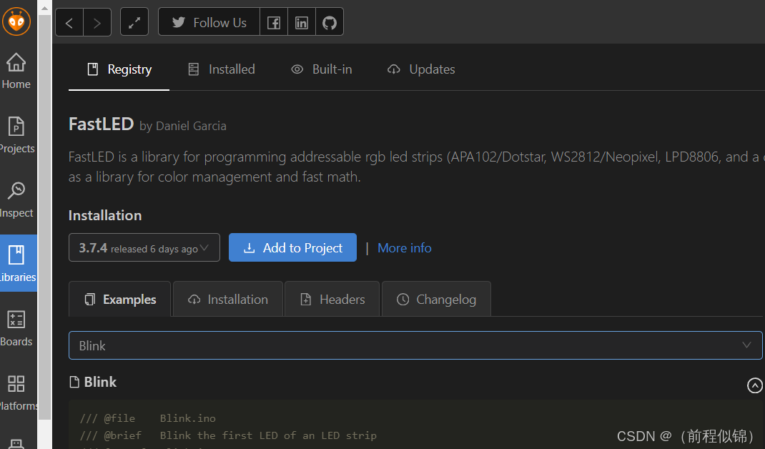Open the Blink example dropdown
This screenshot has height=449, width=765.
[x=415, y=345]
